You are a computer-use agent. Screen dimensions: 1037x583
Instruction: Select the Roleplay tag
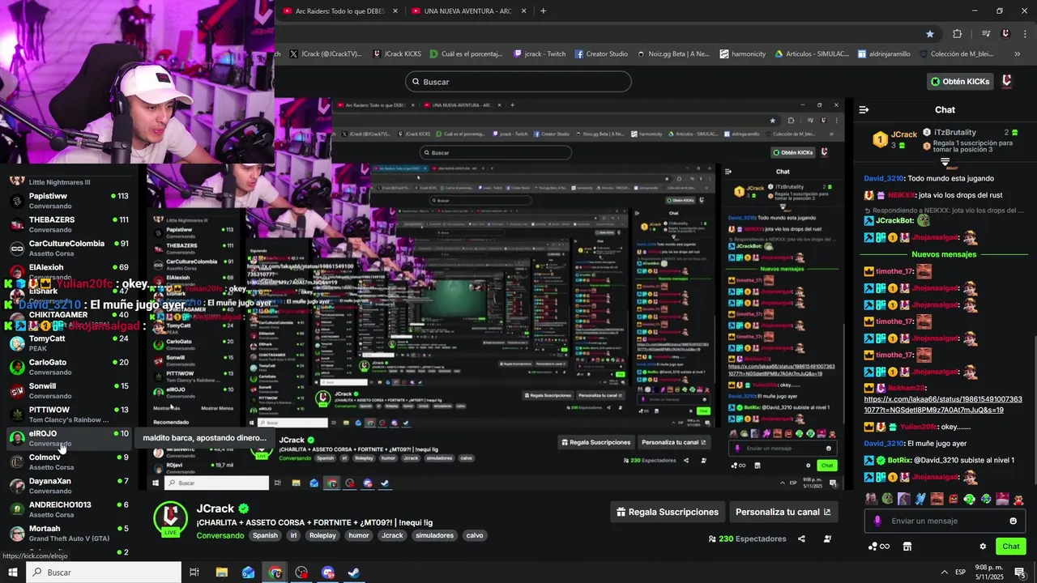tap(322, 535)
